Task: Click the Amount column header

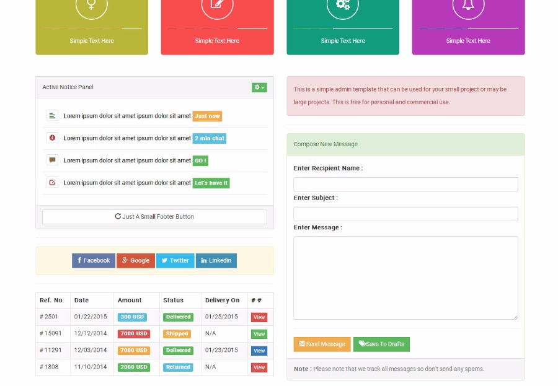Action: 130,300
